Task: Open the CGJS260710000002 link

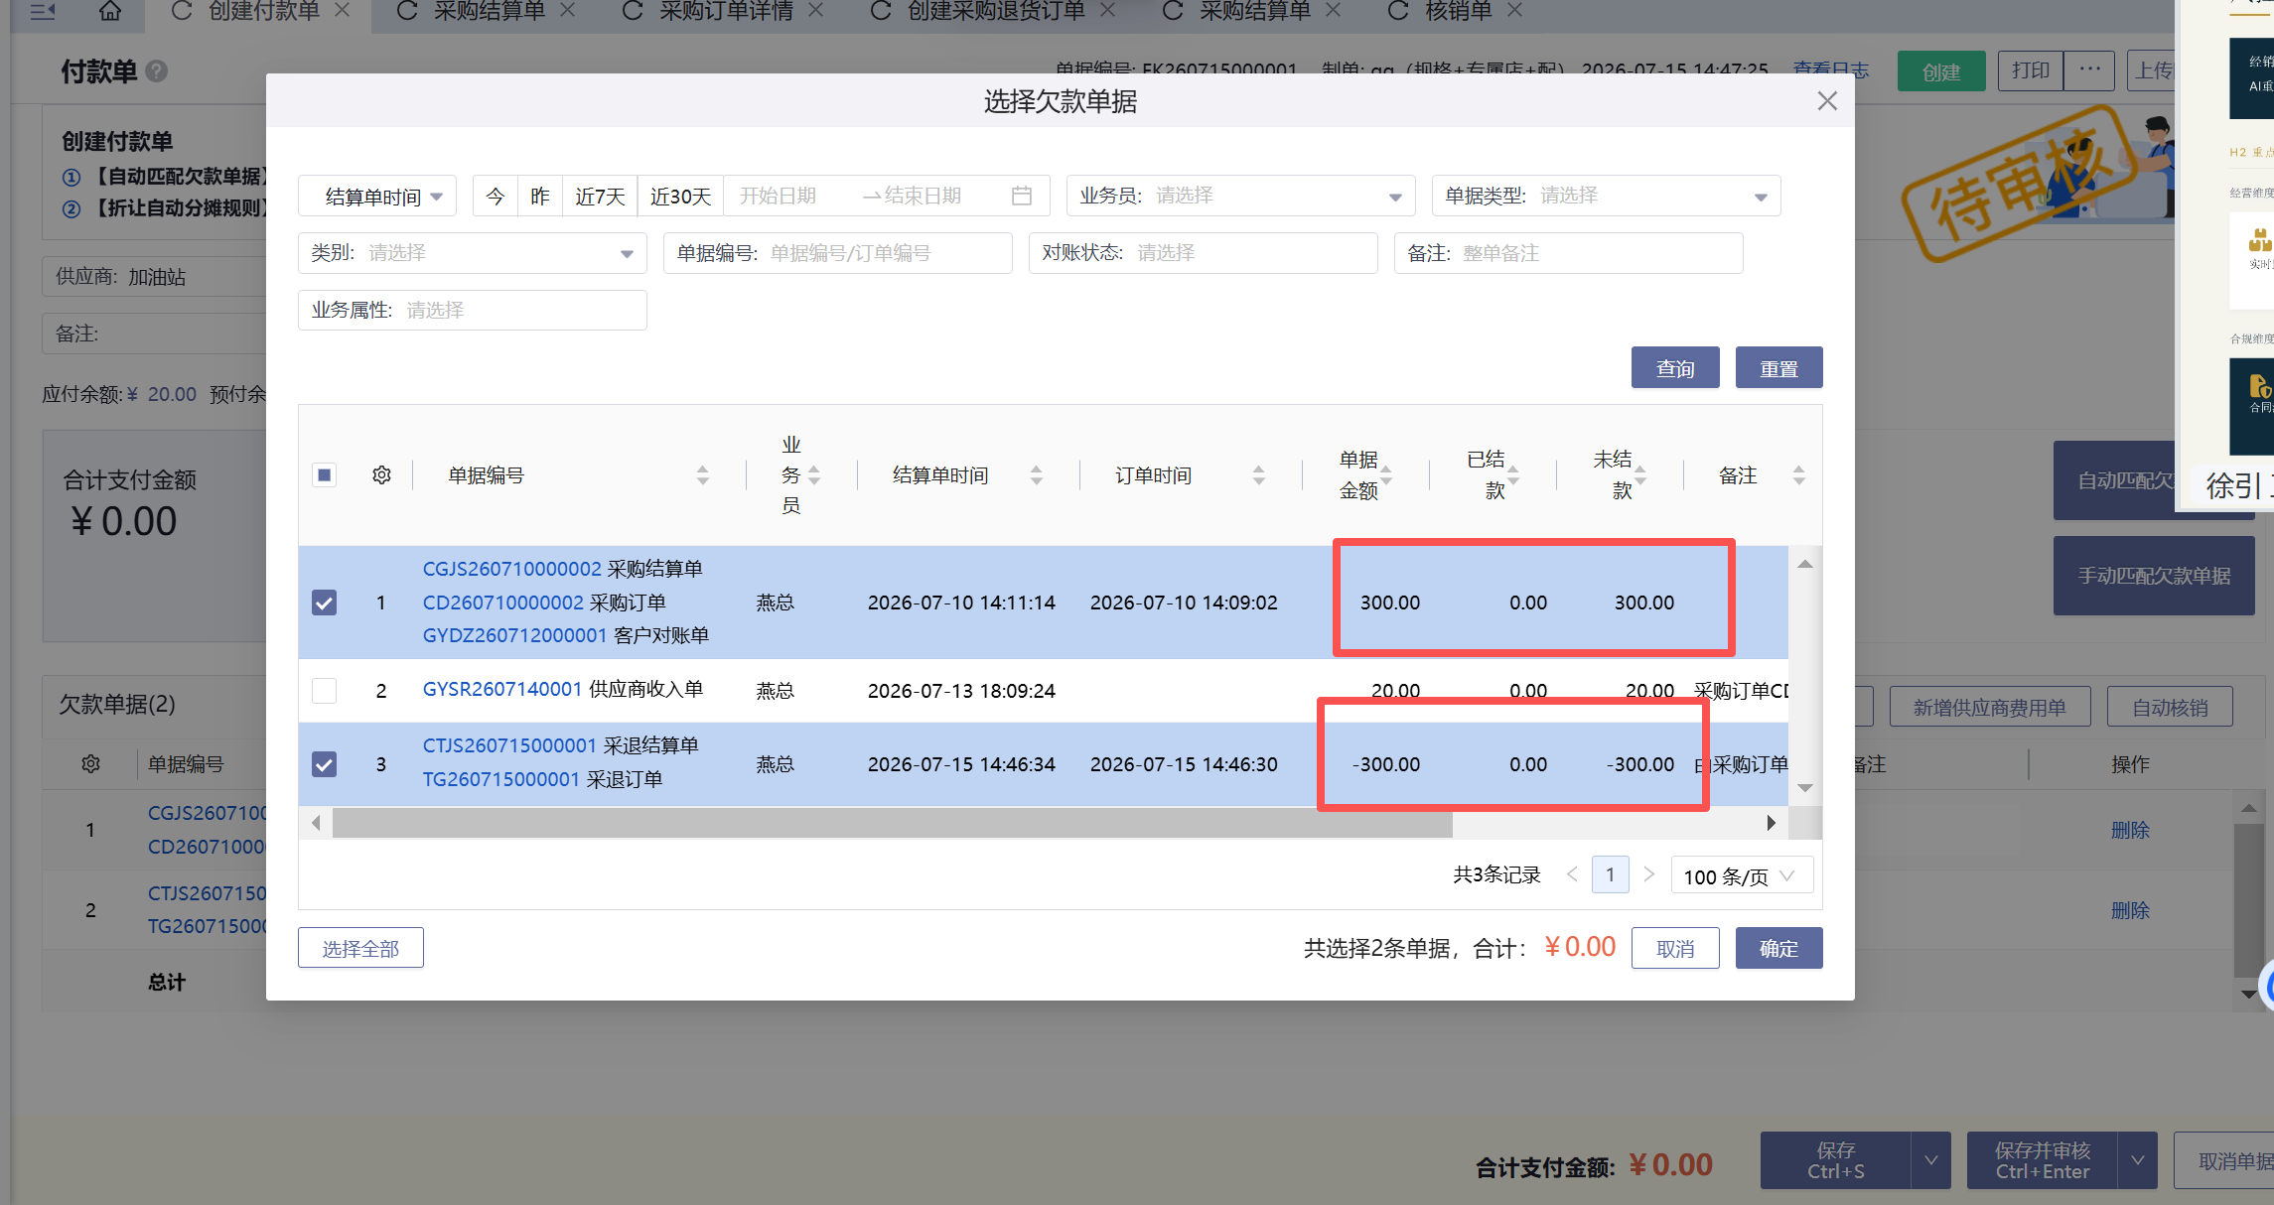Action: [x=512, y=569]
